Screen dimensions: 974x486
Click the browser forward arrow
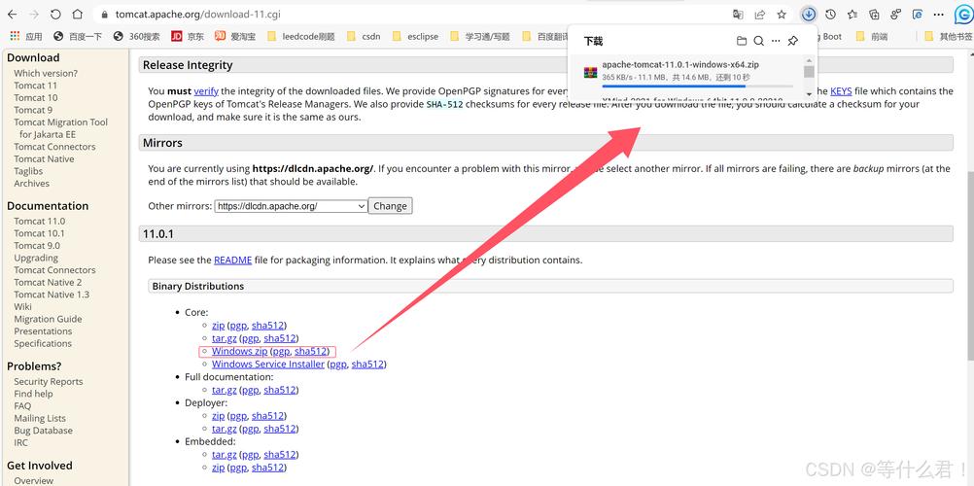(34, 14)
